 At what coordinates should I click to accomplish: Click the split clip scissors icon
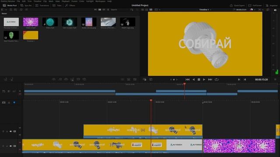9,102
